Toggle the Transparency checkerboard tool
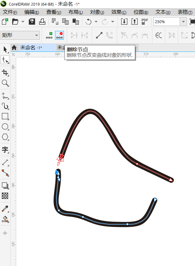 [5, 196]
